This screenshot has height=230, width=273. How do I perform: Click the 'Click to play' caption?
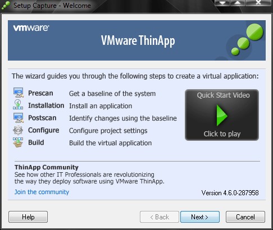(222, 134)
